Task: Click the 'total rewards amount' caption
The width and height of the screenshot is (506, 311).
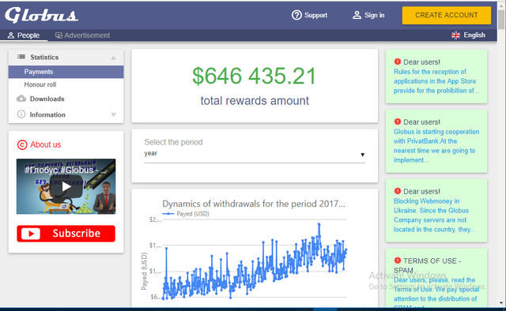Action: tap(255, 101)
